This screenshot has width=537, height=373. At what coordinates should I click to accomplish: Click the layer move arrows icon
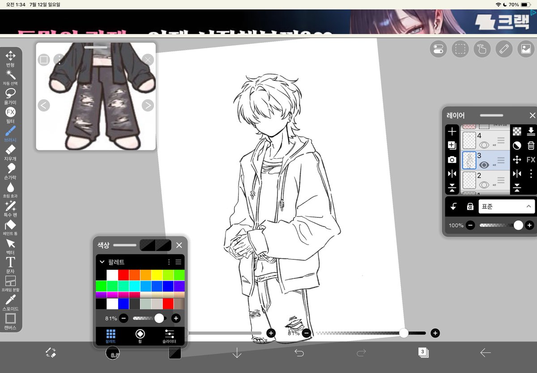tap(517, 160)
